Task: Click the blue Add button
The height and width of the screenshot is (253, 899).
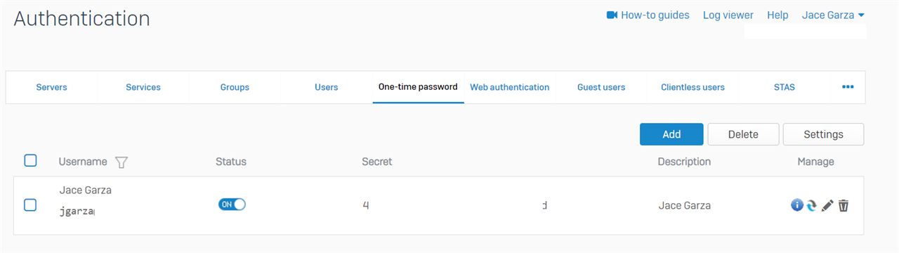Action: (x=671, y=134)
